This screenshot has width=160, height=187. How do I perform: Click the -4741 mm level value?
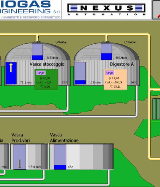[x=34, y=167]
